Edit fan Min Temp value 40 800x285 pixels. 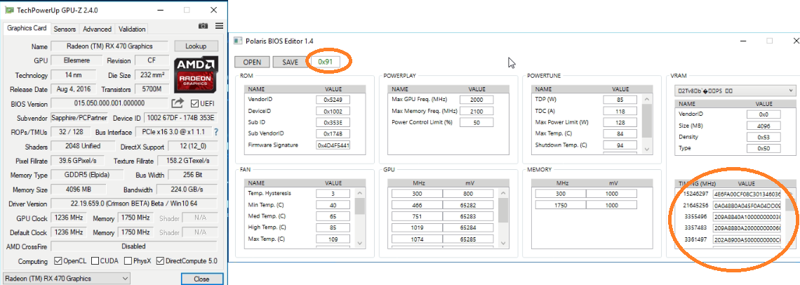point(333,205)
